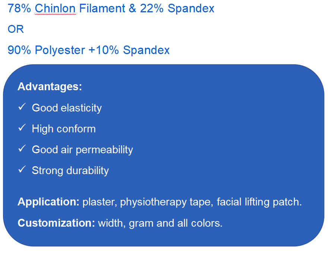Click the standalone OR text line
The width and height of the screenshot is (330, 255).
[x=16, y=29]
